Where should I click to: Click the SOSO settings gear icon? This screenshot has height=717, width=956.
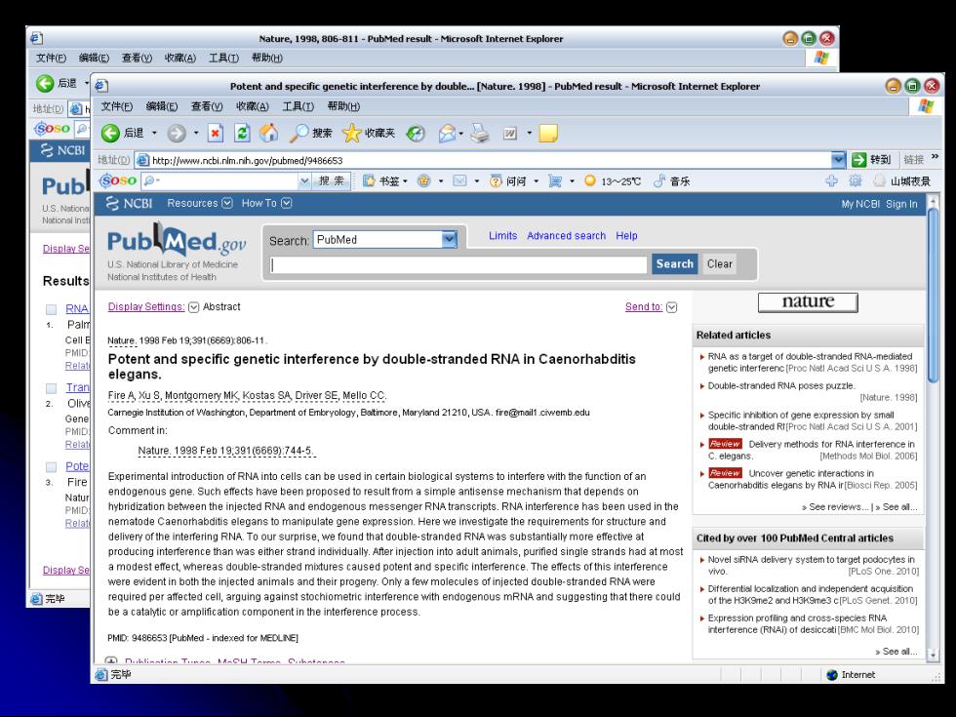point(856,180)
